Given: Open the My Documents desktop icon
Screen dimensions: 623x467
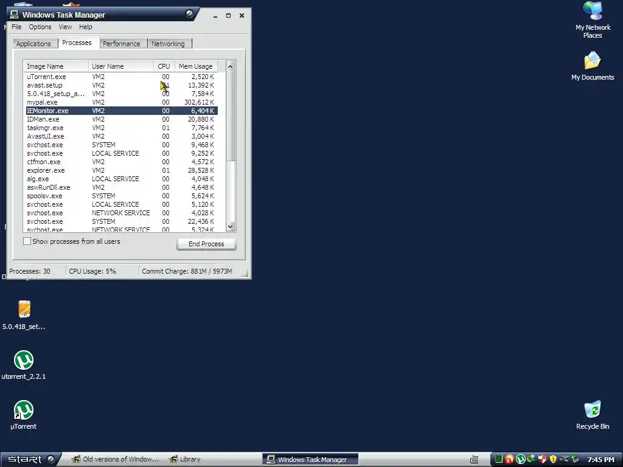Looking at the screenshot, I should click(593, 66).
